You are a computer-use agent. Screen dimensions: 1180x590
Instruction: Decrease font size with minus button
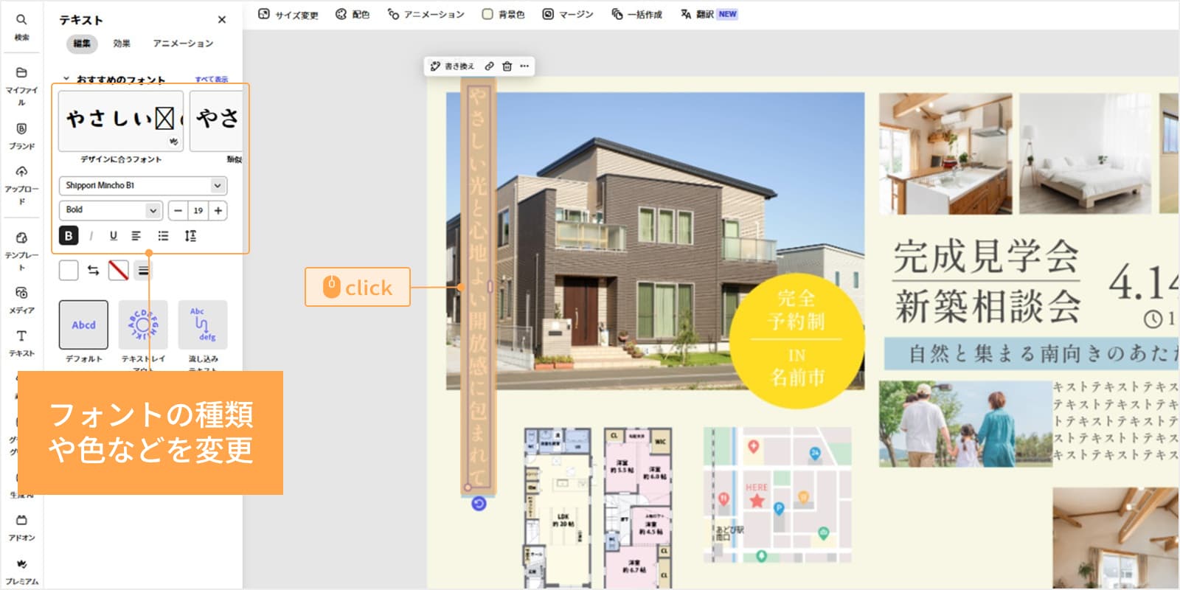point(178,210)
